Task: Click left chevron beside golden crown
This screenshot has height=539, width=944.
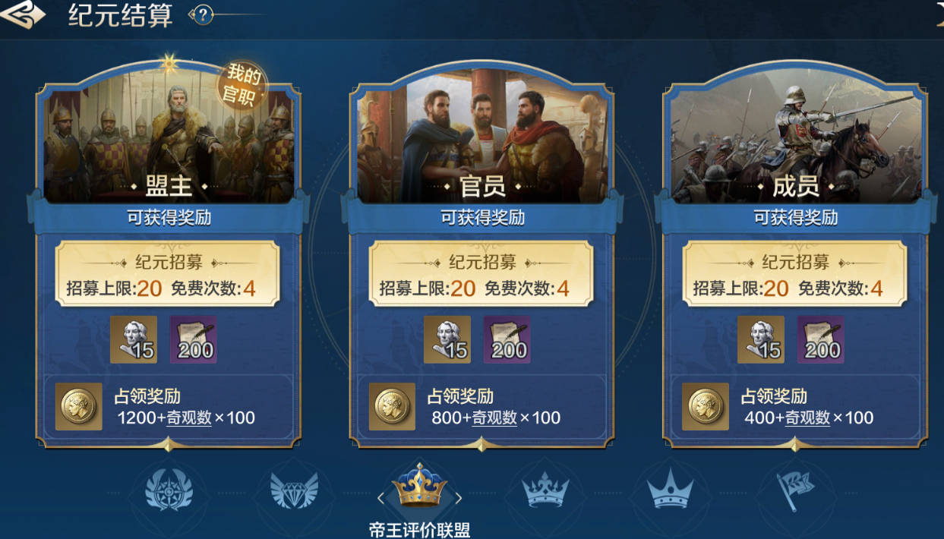Action: click(x=380, y=498)
